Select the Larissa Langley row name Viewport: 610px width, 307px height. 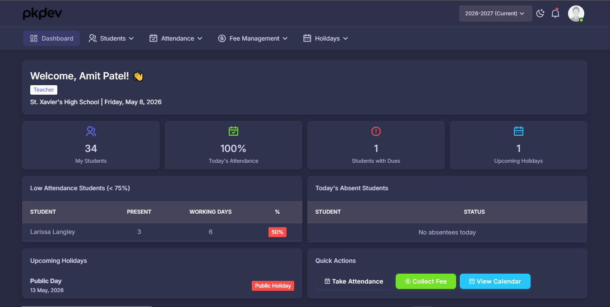click(x=52, y=232)
